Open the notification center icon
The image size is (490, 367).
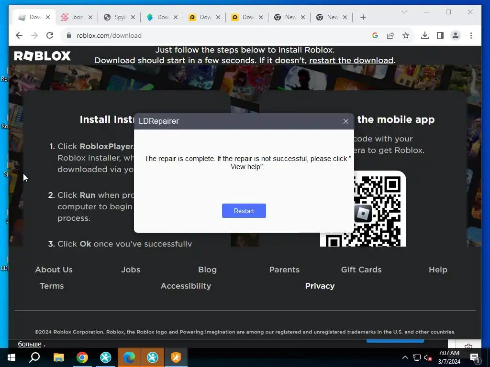(x=475, y=358)
